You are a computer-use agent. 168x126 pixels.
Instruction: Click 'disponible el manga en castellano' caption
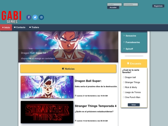(38, 58)
